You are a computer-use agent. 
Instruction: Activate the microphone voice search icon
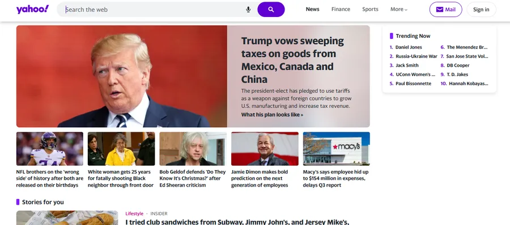248,10
